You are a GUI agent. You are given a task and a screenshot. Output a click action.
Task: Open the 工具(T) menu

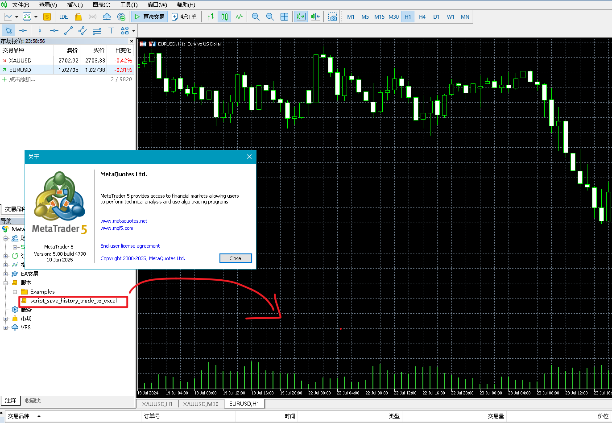tap(129, 5)
